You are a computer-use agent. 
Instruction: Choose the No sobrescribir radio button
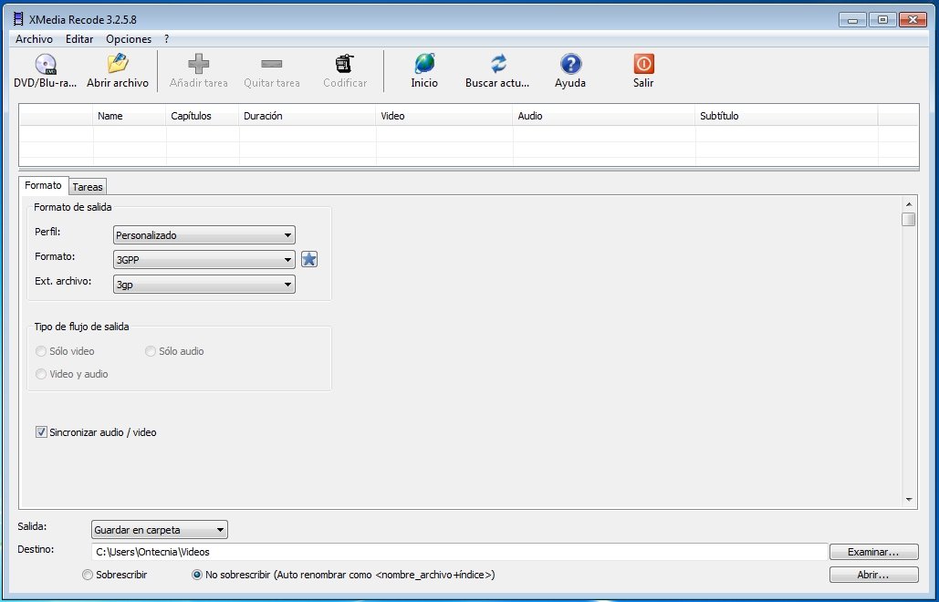click(x=197, y=575)
